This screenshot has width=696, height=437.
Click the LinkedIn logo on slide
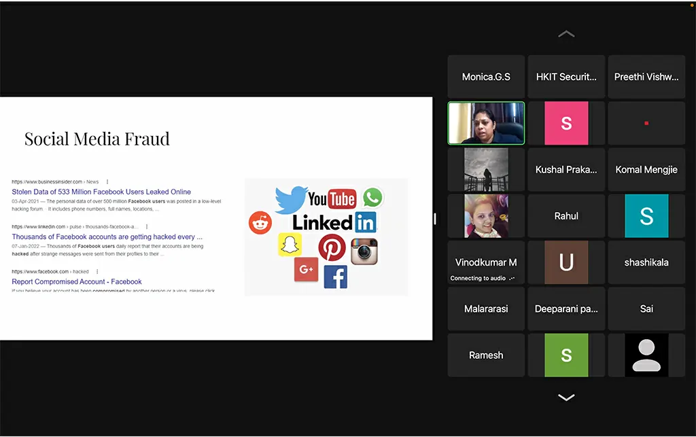pyautogui.click(x=334, y=222)
